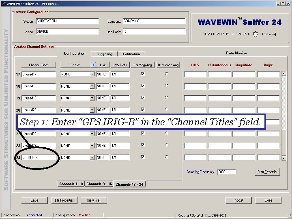Click the Data Monitor vertical scrollbar track
This screenshot has width=292, height=219.
tap(283, 116)
